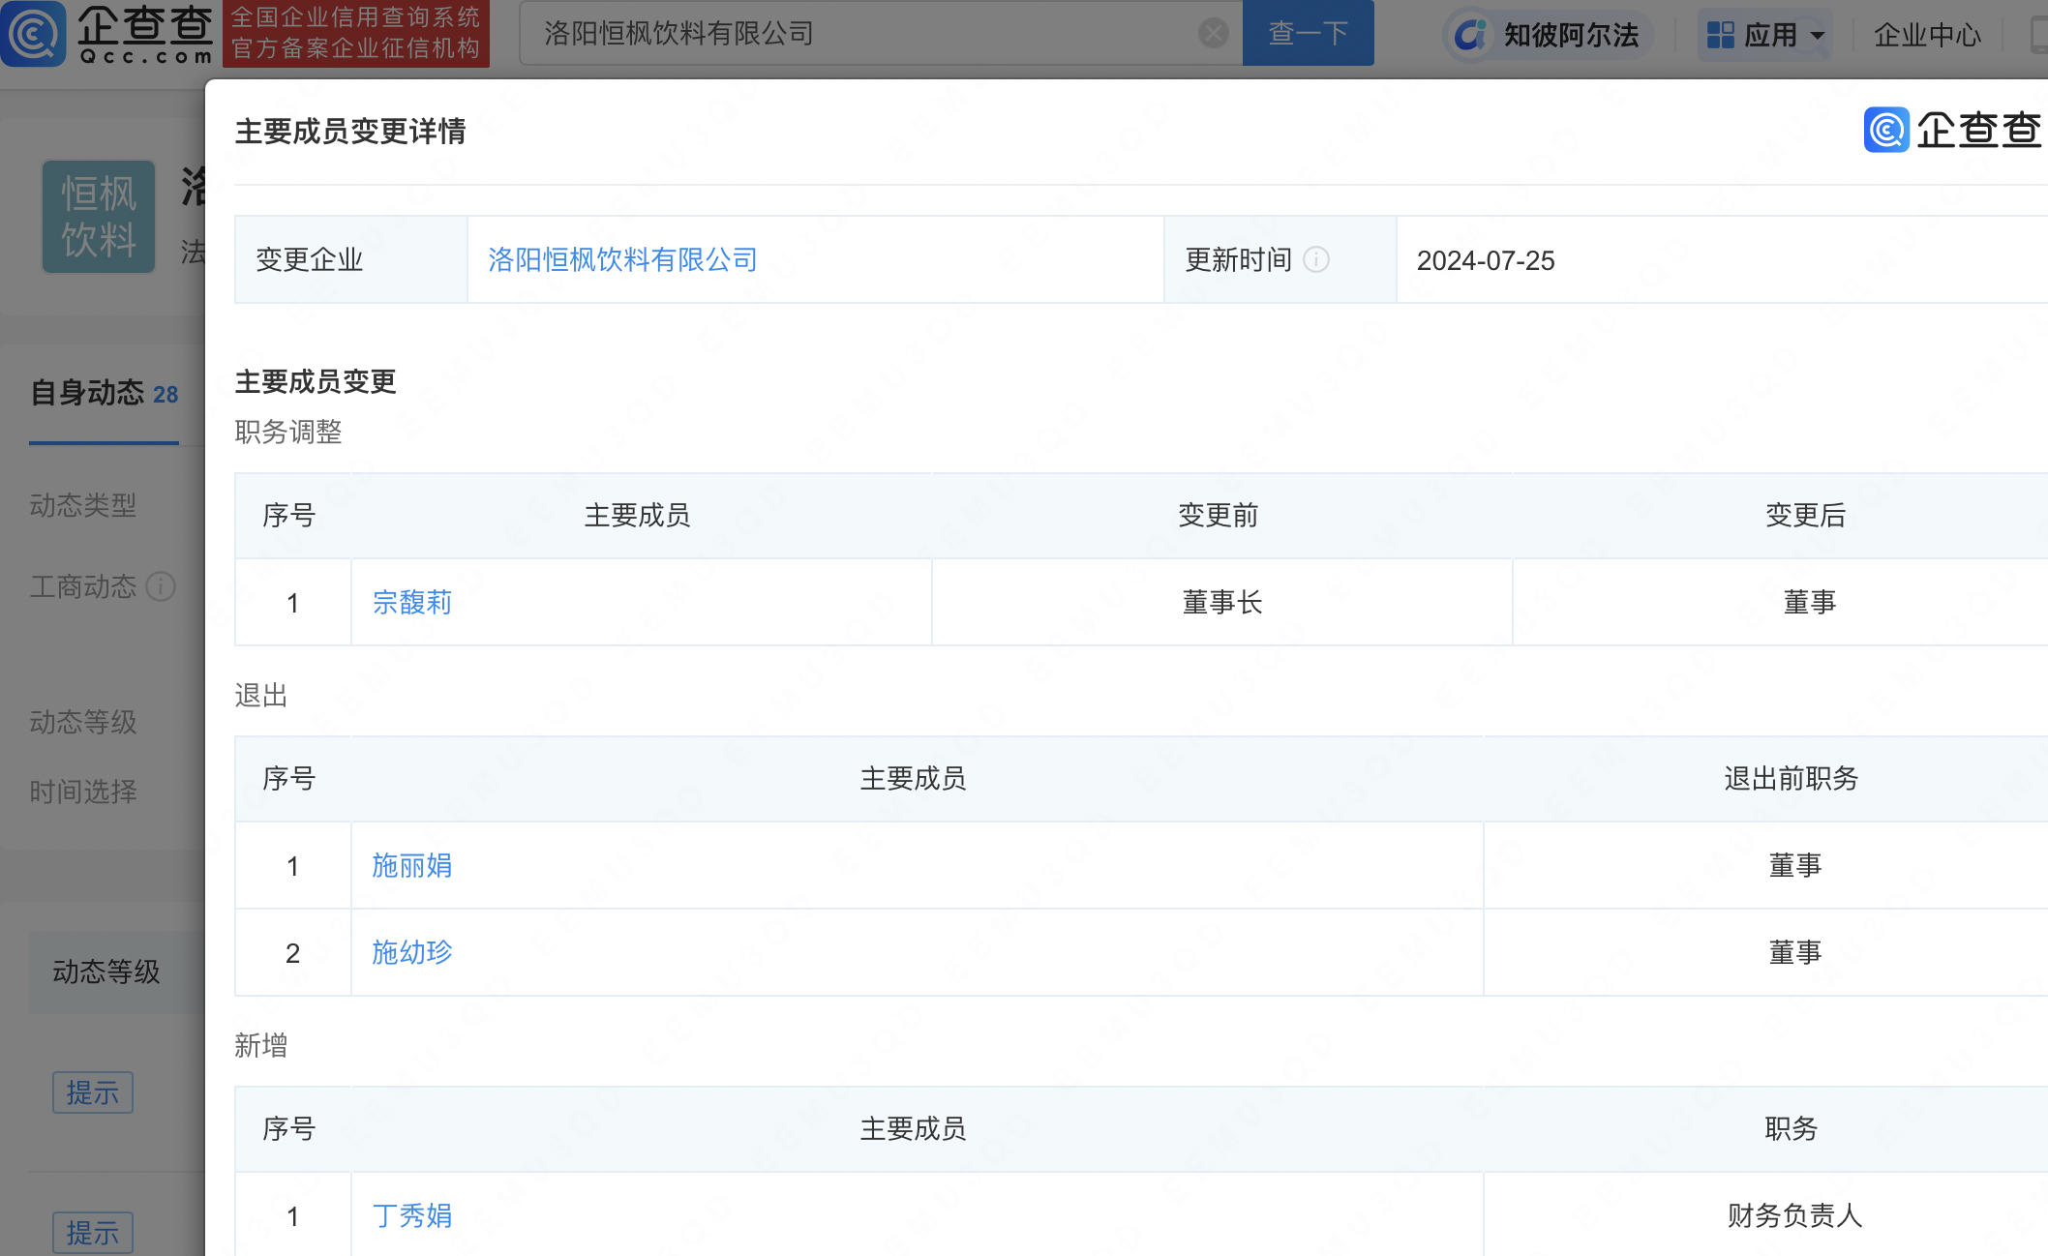Open member link 施丽娟
The height and width of the screenshot is (1256, 2048).
coord(412,865)
